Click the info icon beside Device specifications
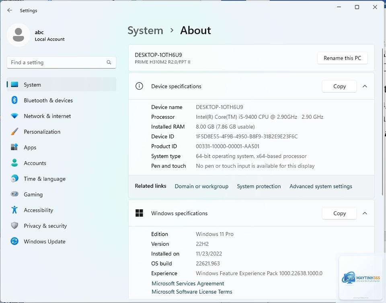This screenshot has width=386, height=303. (139, 86)
